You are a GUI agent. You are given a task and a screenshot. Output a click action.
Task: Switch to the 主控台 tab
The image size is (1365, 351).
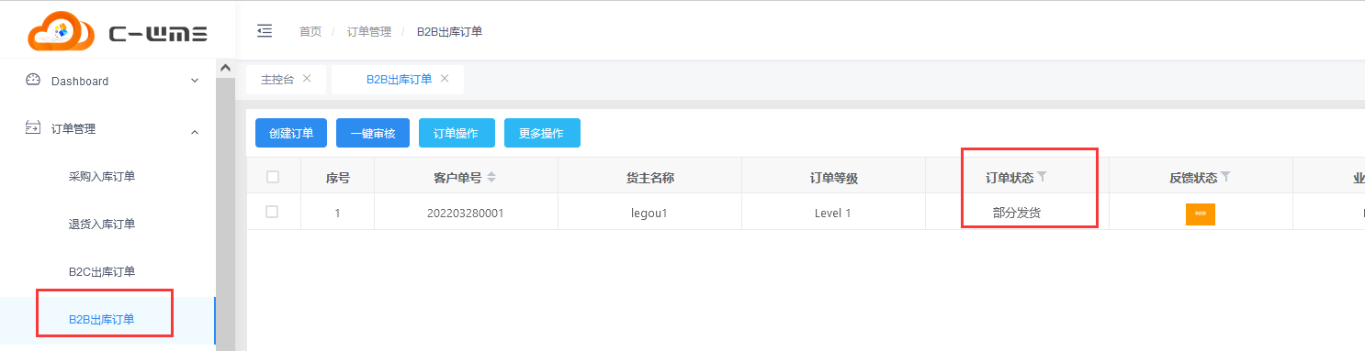(x=277, y=80)
